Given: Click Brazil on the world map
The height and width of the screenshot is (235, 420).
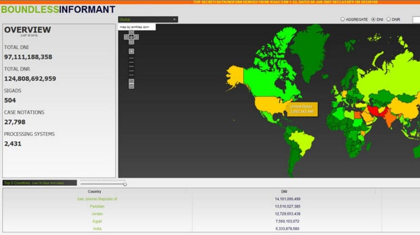Looking at the screenshot, I should point(303,140).
